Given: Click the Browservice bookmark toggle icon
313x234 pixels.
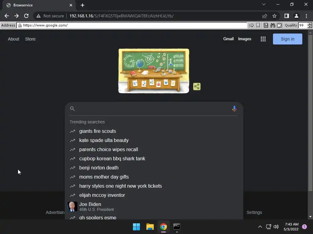Looking at the screenshot, I should (x=258, y=25).
